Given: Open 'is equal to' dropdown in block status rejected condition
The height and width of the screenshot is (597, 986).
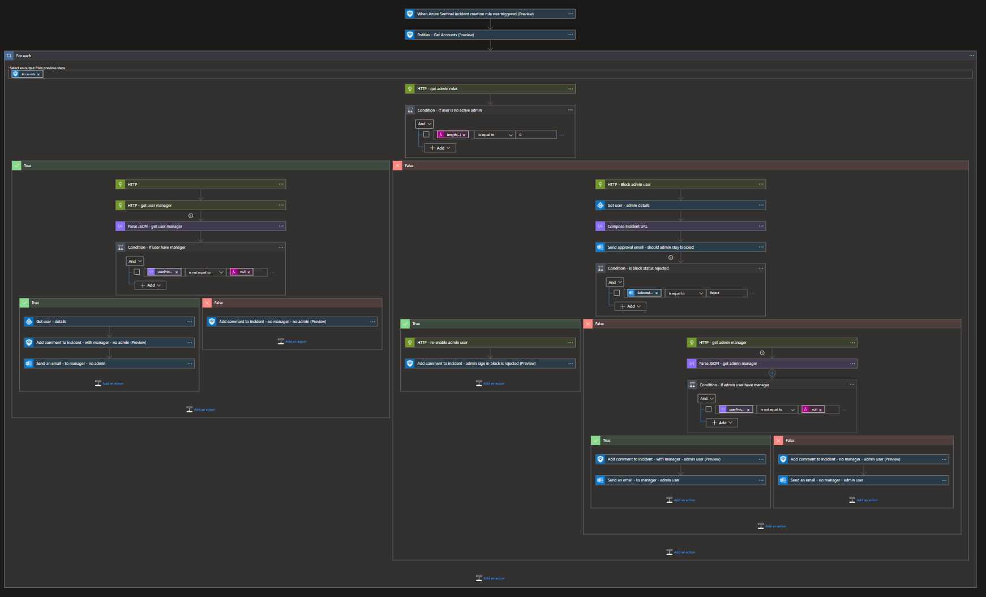Looking at the screenshot, I should coord(685,293).
